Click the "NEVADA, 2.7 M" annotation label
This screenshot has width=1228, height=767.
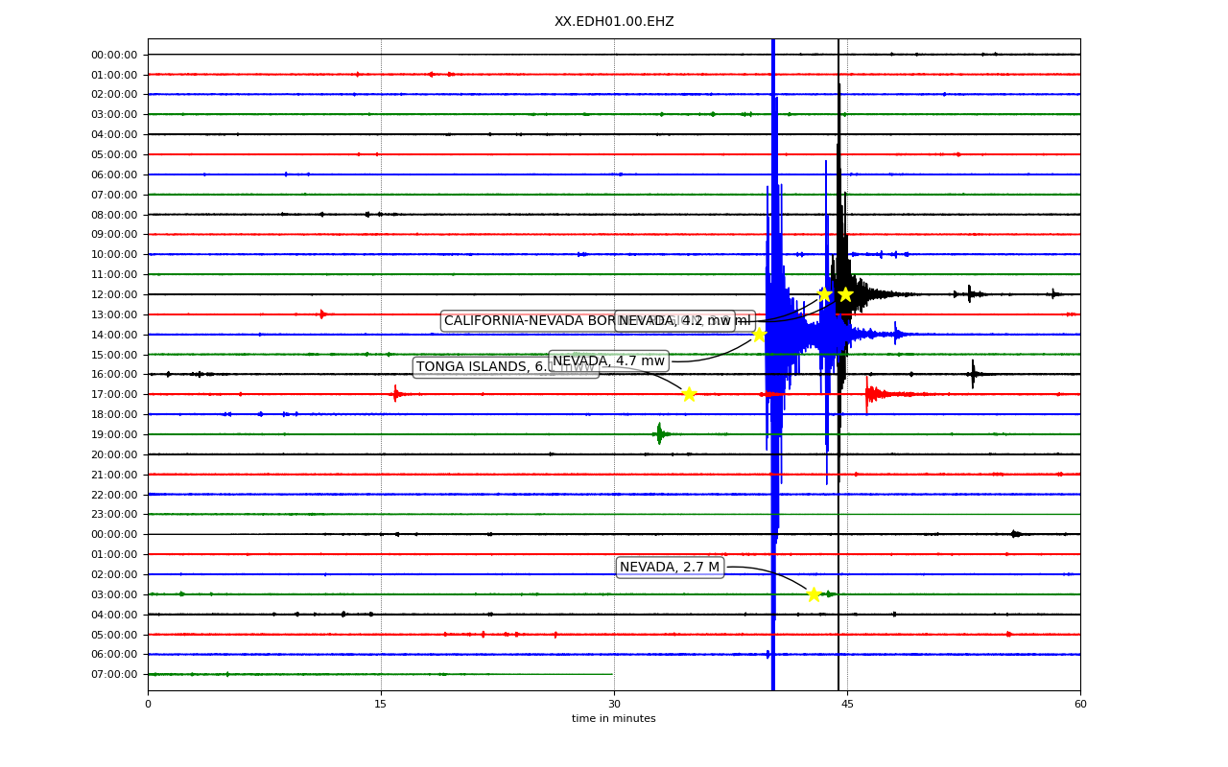point(669,567)
